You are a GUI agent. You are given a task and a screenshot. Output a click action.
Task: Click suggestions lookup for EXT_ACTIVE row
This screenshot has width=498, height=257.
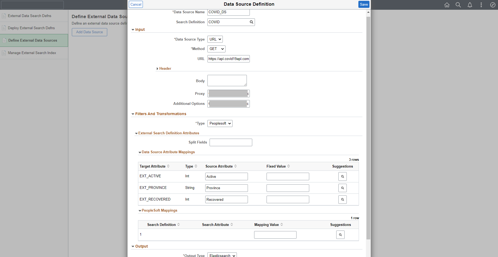pyautogui.click(x=342, y=176)
